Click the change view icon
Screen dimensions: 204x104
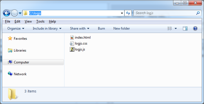pos(169,28)
